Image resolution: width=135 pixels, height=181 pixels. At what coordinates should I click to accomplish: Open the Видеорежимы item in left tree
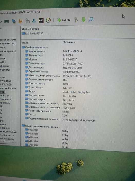5,103
